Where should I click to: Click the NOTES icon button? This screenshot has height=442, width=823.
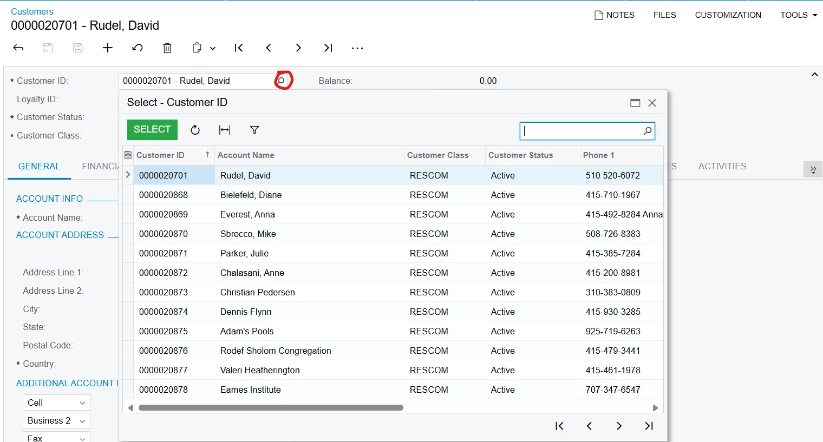point(615,15)
